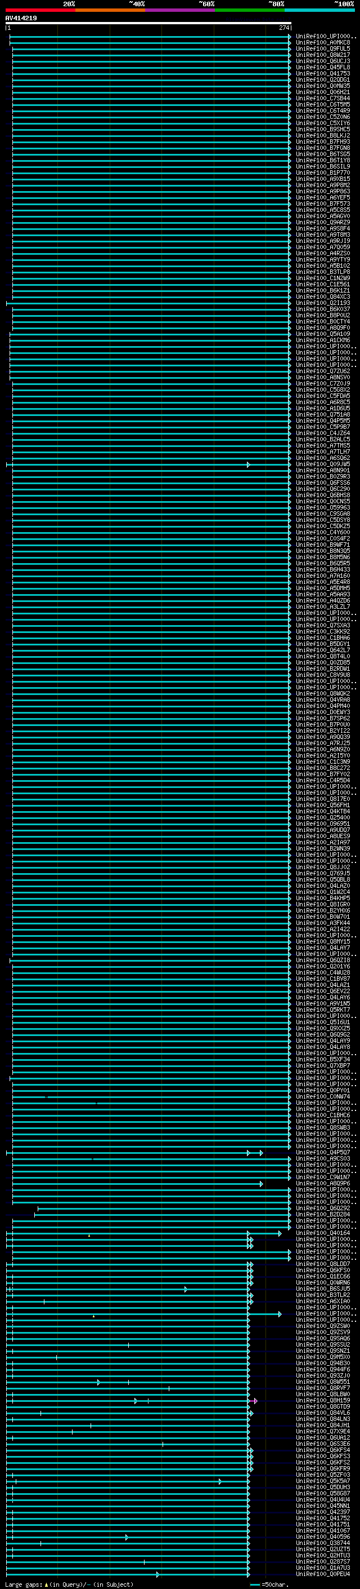Select label UniRef100_Q84VL6
The width and height of the screenshot is (360, 1589).
(x=323, y=1413)
